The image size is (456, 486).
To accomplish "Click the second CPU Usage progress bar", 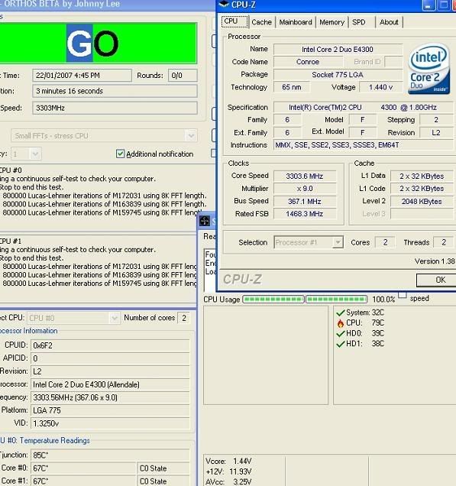I will click(336, 299).
